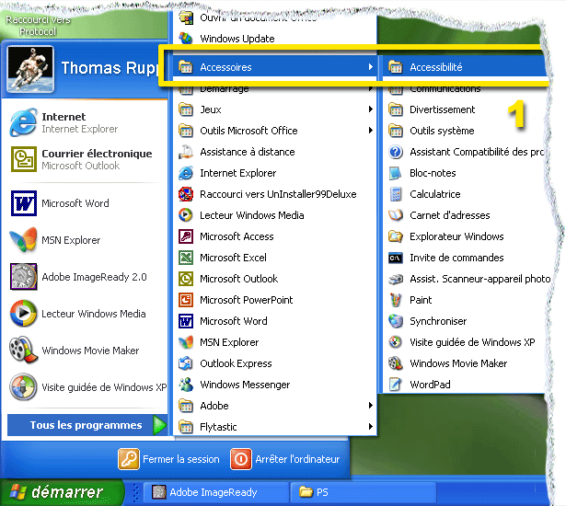This screenshot has width=566, height=506.
Task: Click the green arrow beside Tous les programmes
Action: 159,425
